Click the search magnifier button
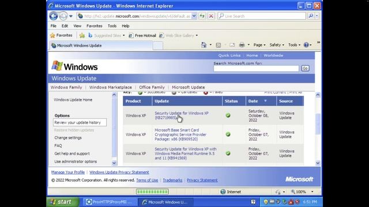Image resolution: width=369 pixels, height=207 pixels. pyautogui.click(x=311, y=16)
